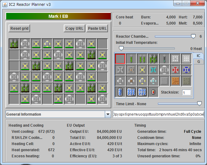Click the Active EU/t 420 EU/t value

click(115, 144)
